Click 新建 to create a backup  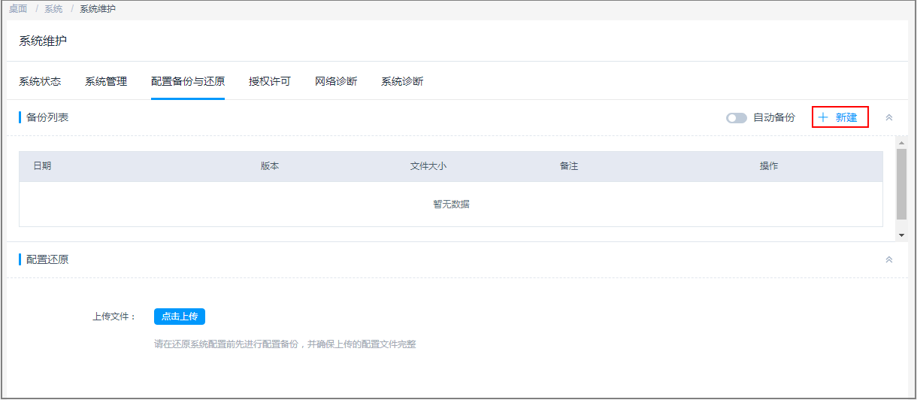840,117
